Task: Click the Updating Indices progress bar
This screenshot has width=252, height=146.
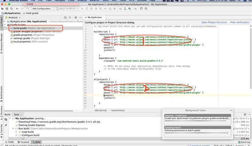Action: pos(195,133)
